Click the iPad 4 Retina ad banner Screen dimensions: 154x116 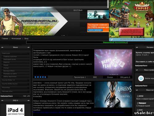pyautogui.click(x=15, y=110)
